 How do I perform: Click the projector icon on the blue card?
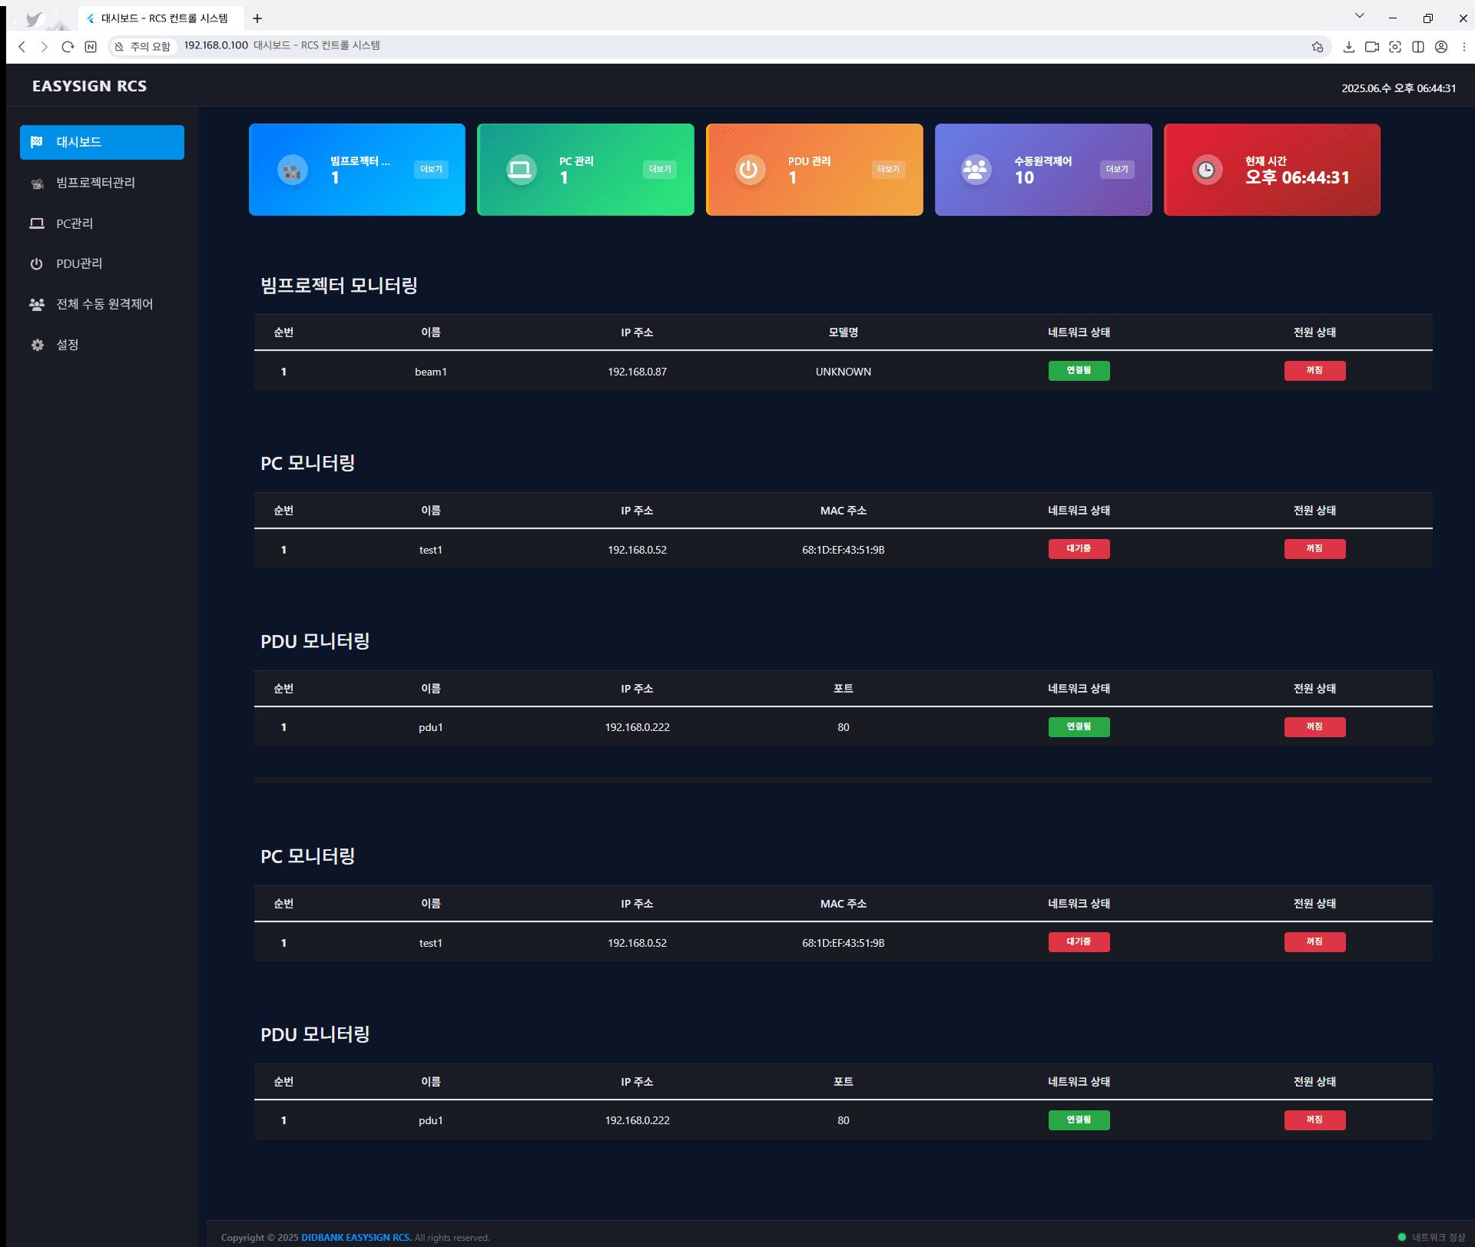tap(292, 170)
